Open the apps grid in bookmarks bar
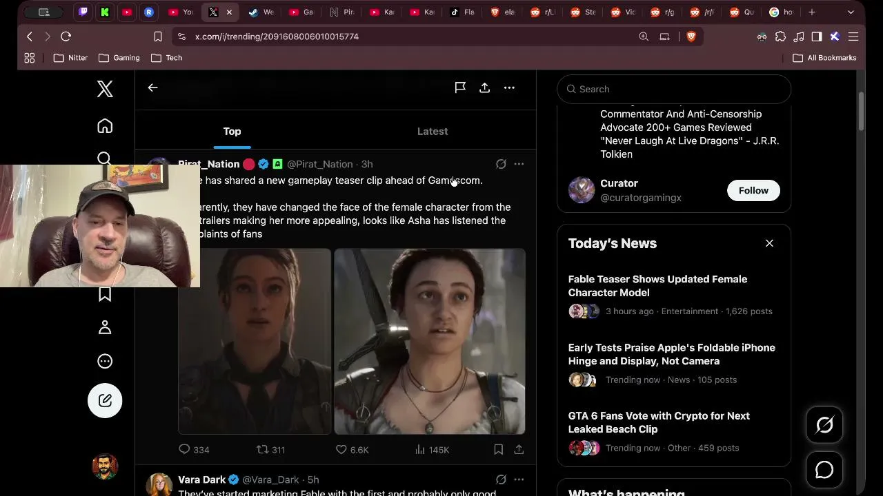This screenshot has width=883, height=496. click(30, 58)
